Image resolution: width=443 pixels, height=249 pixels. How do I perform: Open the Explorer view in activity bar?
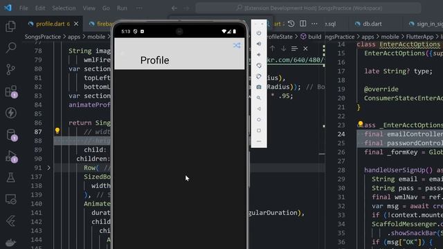11,26
